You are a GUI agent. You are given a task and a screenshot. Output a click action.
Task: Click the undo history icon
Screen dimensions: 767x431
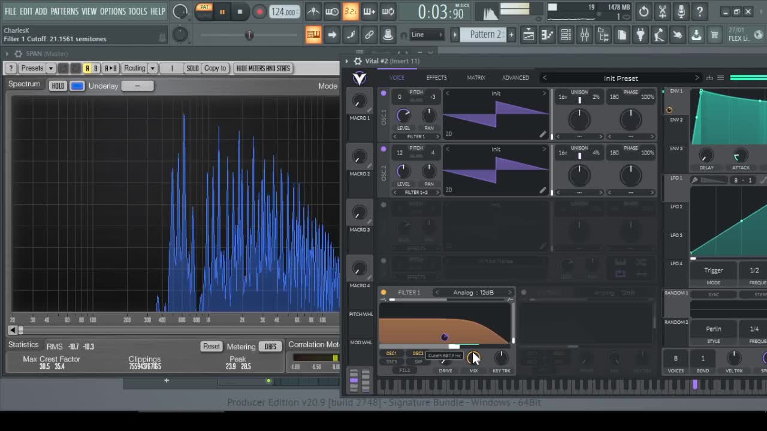(x=644, y=11)
